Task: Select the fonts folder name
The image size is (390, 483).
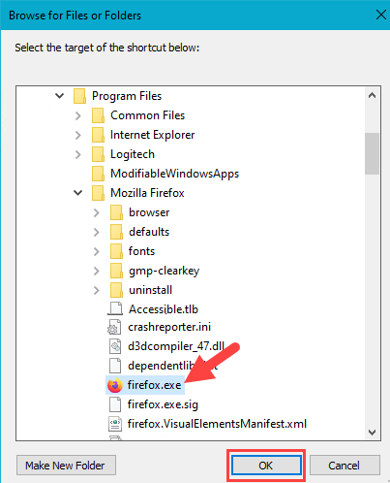Action: pyautogui.click(x=141, y=251)
